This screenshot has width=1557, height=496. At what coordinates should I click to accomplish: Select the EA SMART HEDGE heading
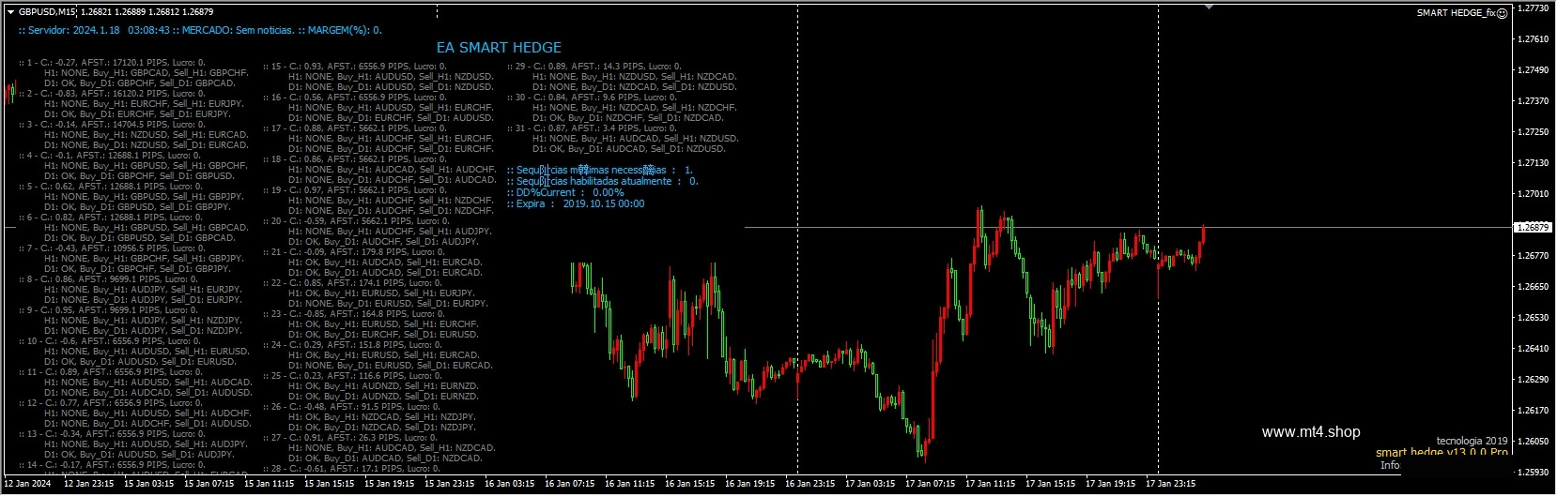[499, 47]
